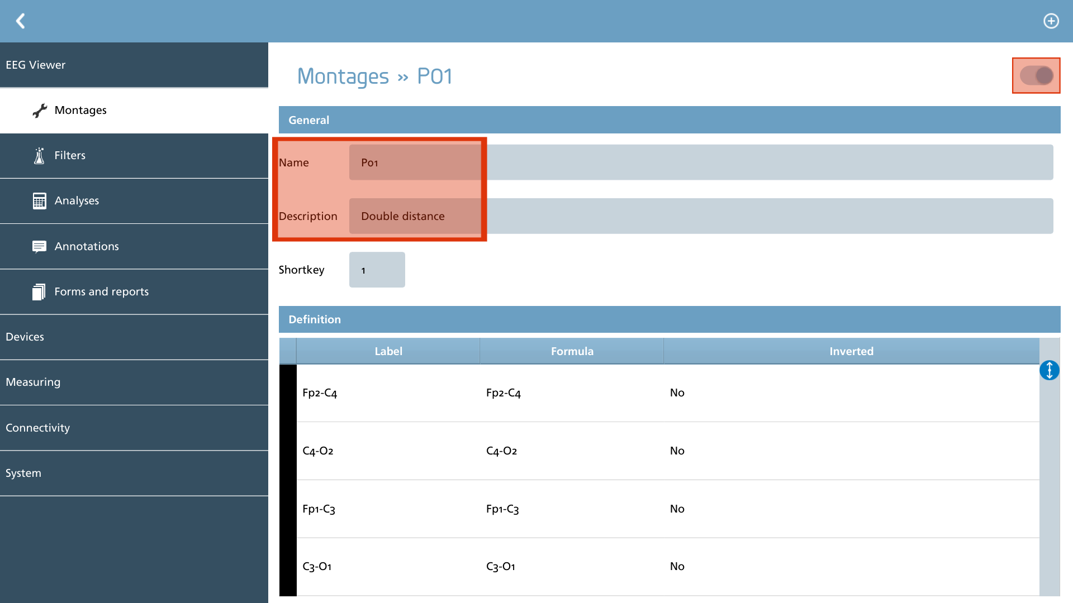This screenshot has width=1073, height=603.
Task: Open the System settings section
Action: 134,473
